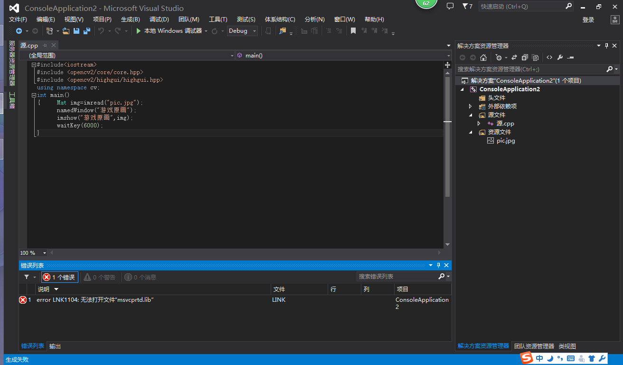Save the current file with the single floppy icon
The height and width of the screenshot is (365, 623).
(76, 31)
